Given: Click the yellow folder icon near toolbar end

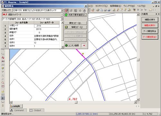Looking at the screenshot, I should [x=151, y=10].
